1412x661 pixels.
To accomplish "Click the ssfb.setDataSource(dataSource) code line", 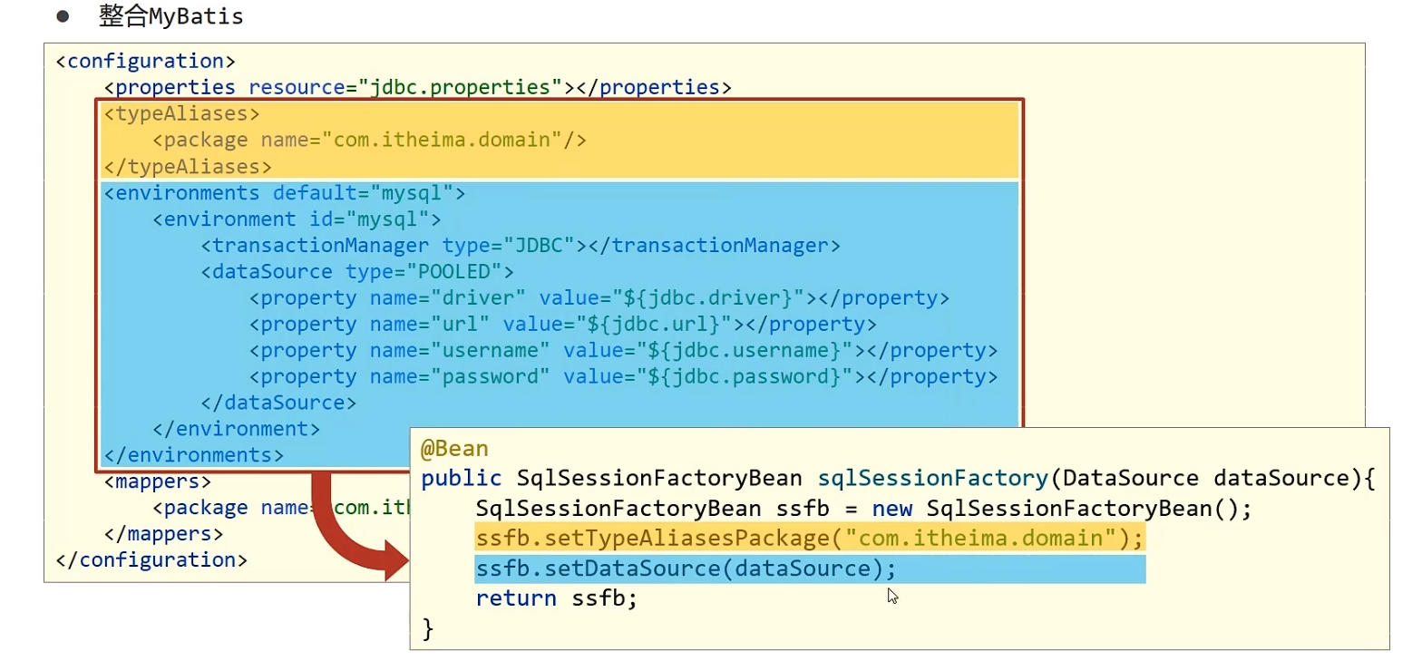I will [686, 569].
